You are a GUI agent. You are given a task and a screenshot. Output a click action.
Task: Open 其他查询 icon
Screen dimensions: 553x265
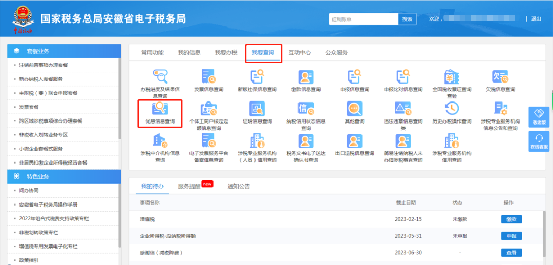point(354,109)
